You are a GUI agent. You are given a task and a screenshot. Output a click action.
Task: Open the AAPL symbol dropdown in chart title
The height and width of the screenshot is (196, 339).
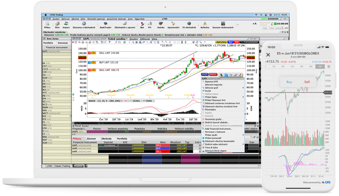(x=95, y=39)
